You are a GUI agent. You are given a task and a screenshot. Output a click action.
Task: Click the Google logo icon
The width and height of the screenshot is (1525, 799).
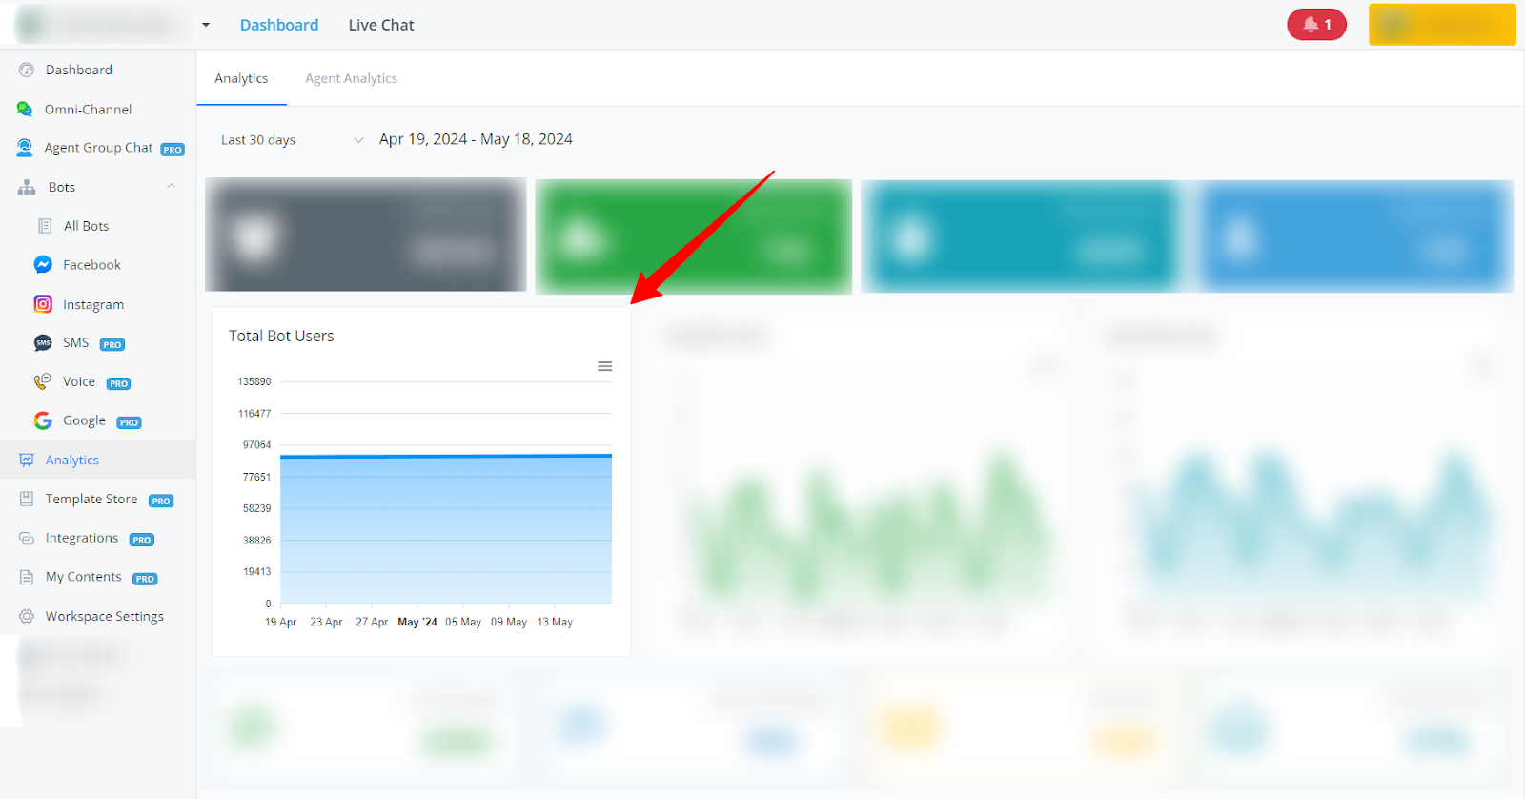pos(43,420)
